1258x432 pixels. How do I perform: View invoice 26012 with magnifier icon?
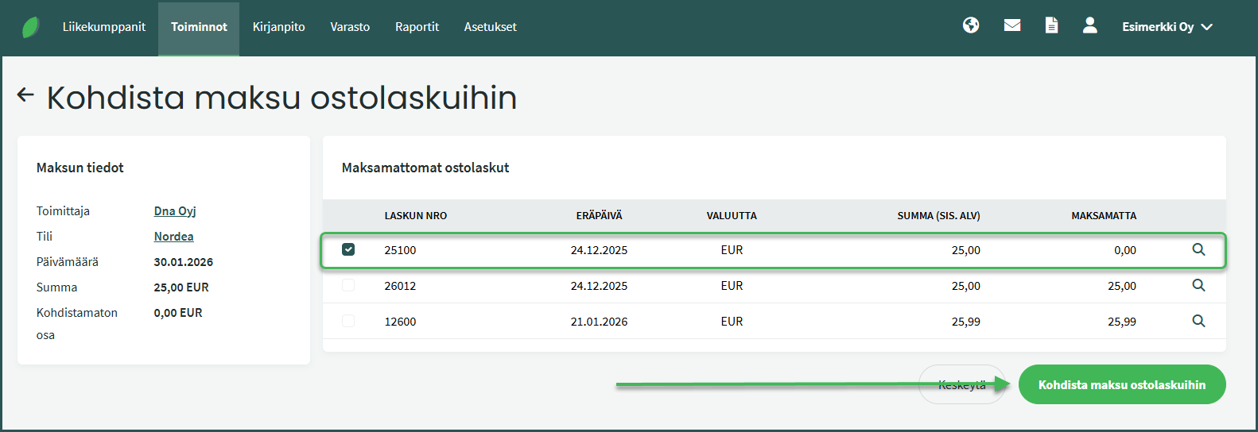click(1198, 285)
